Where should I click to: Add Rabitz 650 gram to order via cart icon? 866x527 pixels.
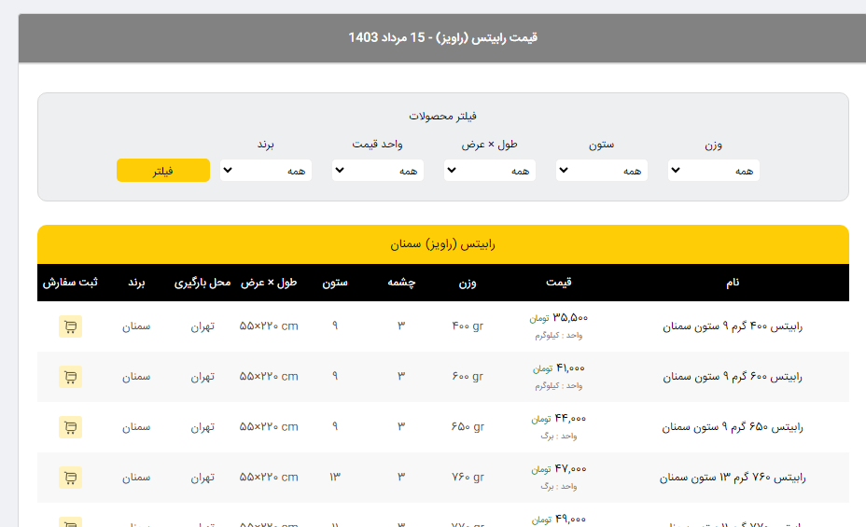coord(70,427)
